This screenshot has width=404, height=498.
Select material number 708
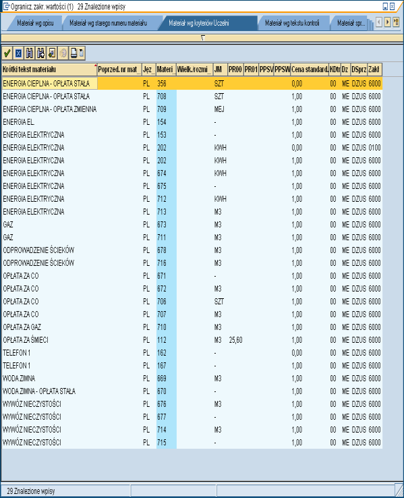click(162, 96)
